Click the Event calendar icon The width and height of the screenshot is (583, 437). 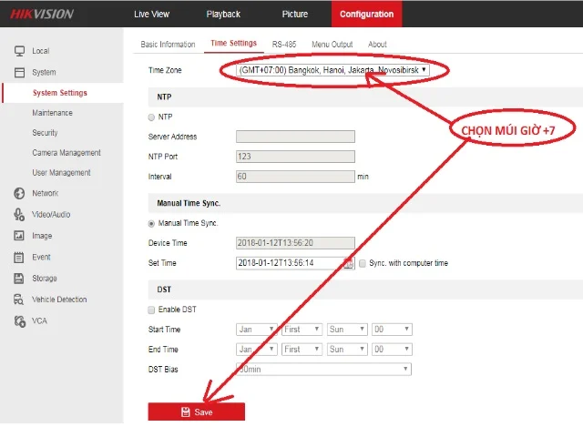[18, 257]
